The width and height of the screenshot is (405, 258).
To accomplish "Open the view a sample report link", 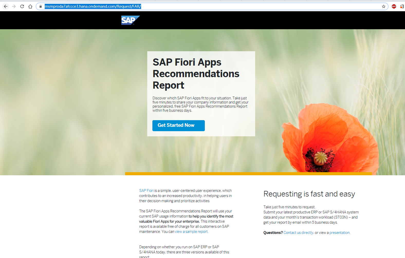I will click(x=191, y=232).
